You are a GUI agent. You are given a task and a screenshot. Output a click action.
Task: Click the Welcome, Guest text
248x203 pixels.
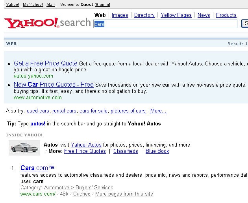coord(77,5)
